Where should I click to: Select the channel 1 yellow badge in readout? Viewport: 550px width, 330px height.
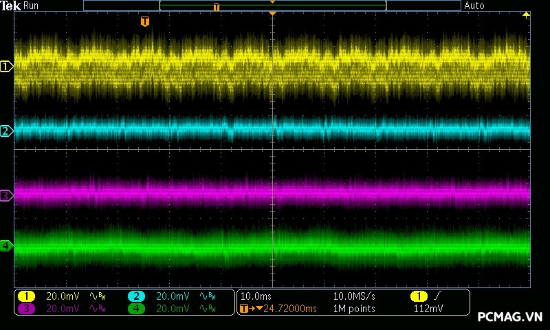(26, 296)
